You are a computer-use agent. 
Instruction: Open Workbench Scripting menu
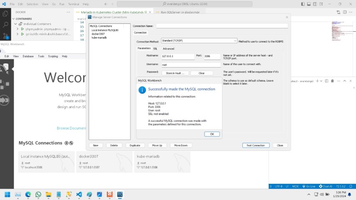pos(53,56)
